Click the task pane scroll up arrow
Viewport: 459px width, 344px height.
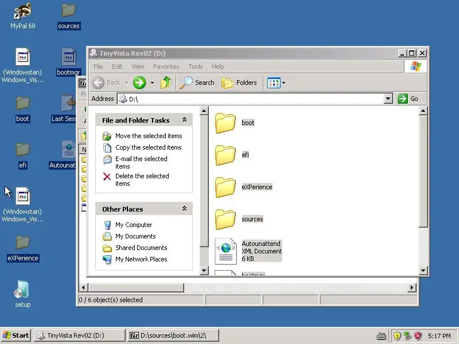pos(204,111)
